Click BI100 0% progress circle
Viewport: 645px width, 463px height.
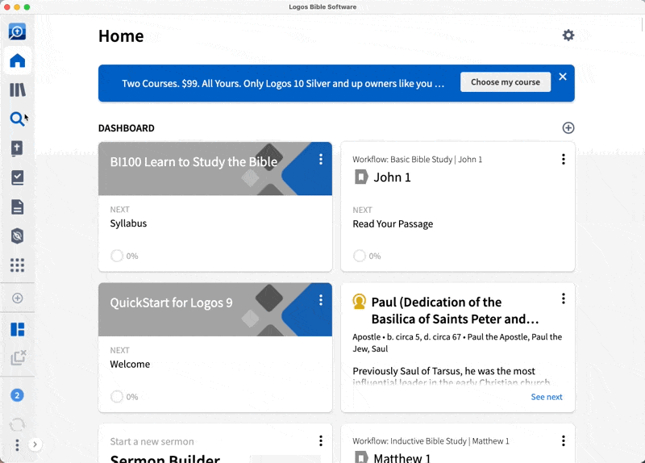(117, 256)
